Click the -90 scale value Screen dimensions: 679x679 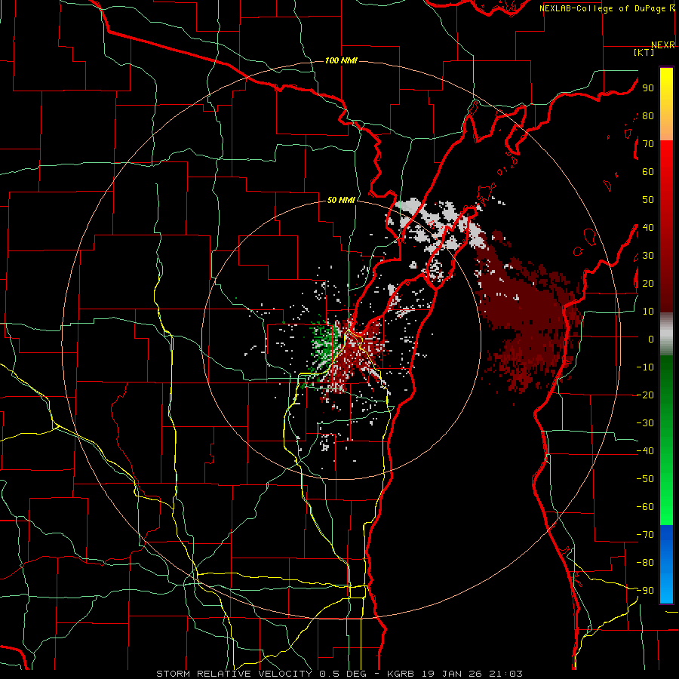point(645,591)
